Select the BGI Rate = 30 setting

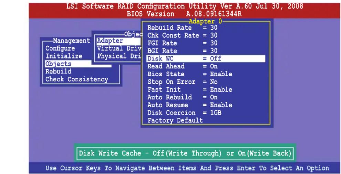tap(182, 51)
